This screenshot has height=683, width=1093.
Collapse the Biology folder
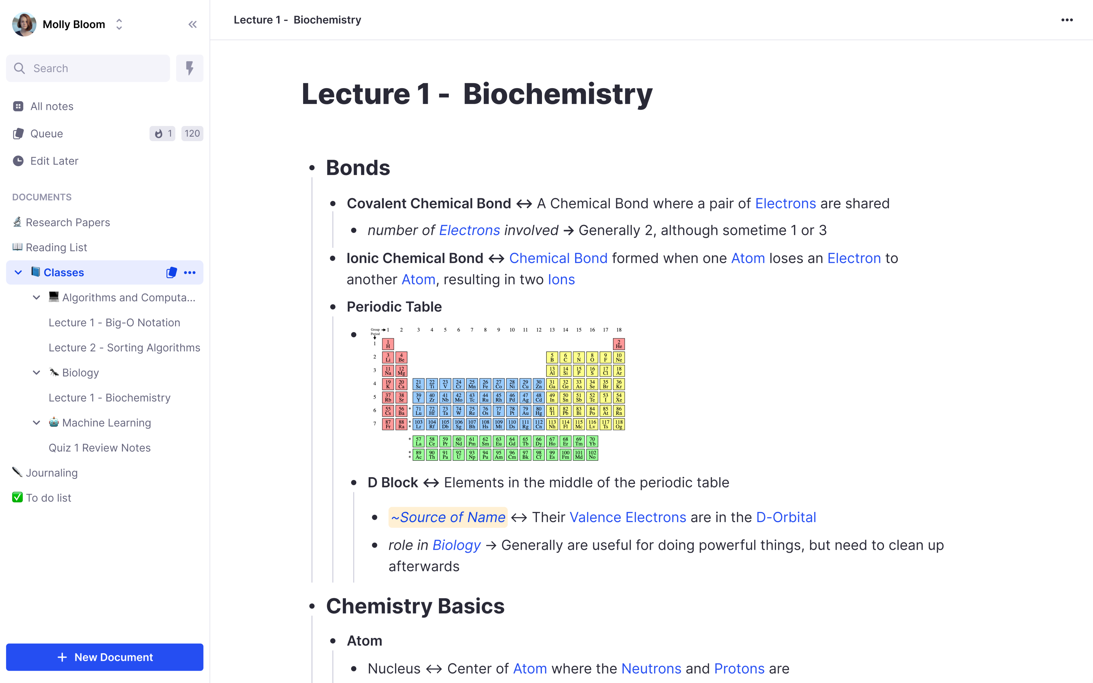37,373
